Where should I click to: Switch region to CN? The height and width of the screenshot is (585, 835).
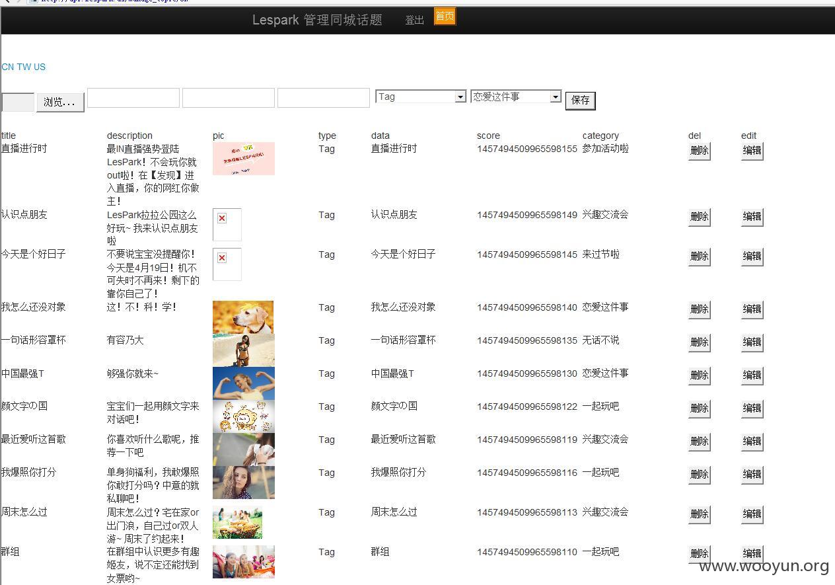point(7,67)
